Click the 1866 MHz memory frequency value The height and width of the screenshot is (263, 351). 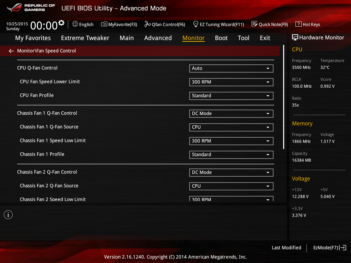pyautogui.click(x=301, y=141)
